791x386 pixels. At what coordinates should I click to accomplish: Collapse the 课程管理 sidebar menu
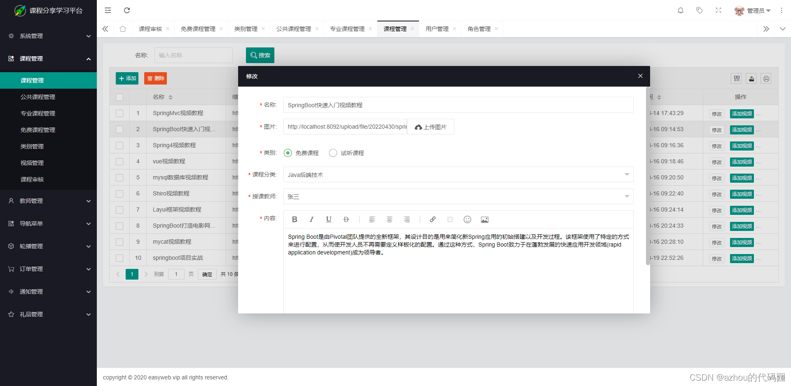48,58
